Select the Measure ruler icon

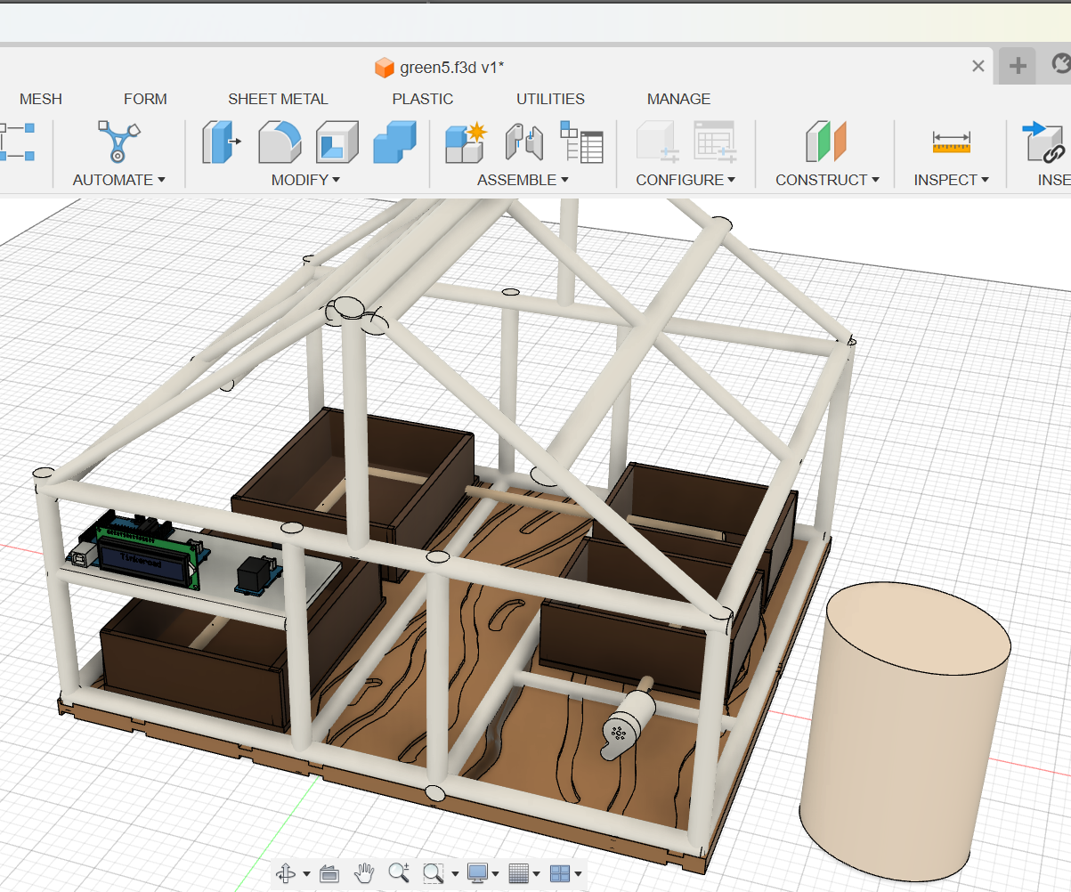pyautogui.click(x=951, y=142)
